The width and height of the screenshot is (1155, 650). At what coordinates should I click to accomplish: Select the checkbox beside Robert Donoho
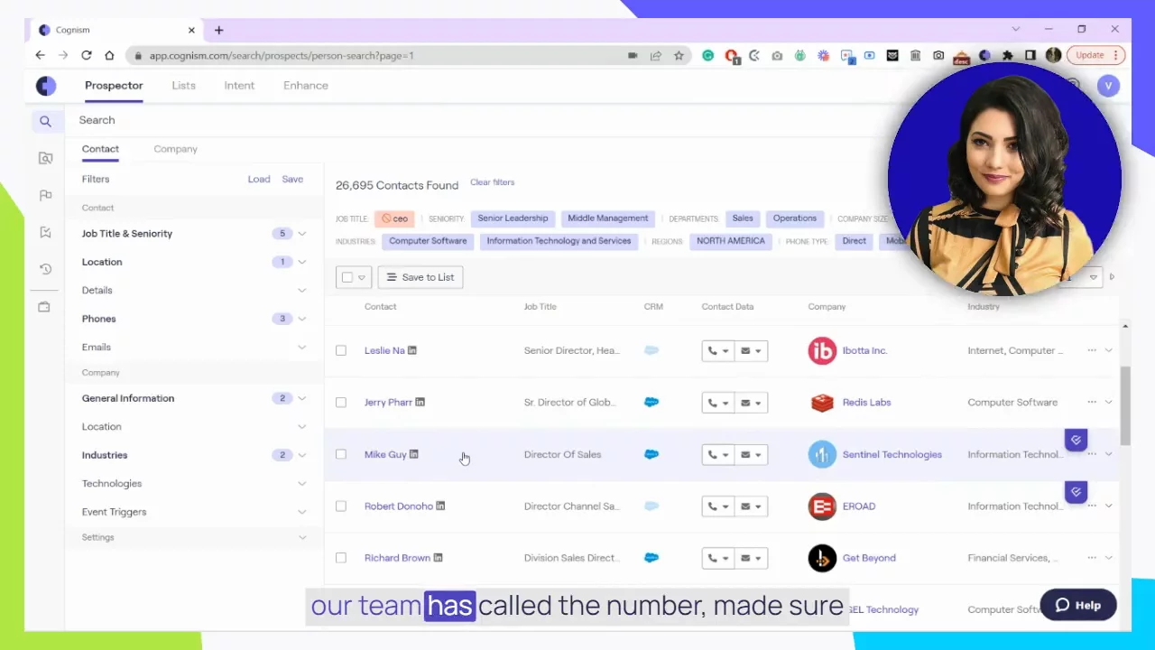coord(341,506)
